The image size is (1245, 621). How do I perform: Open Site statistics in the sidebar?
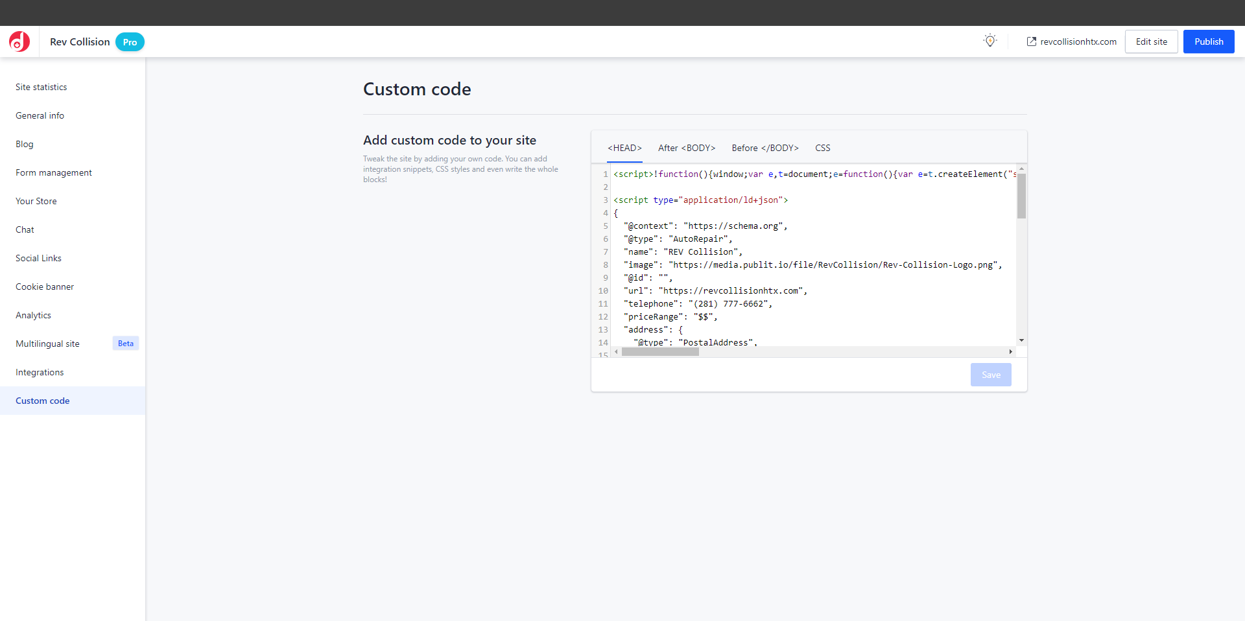73,87
